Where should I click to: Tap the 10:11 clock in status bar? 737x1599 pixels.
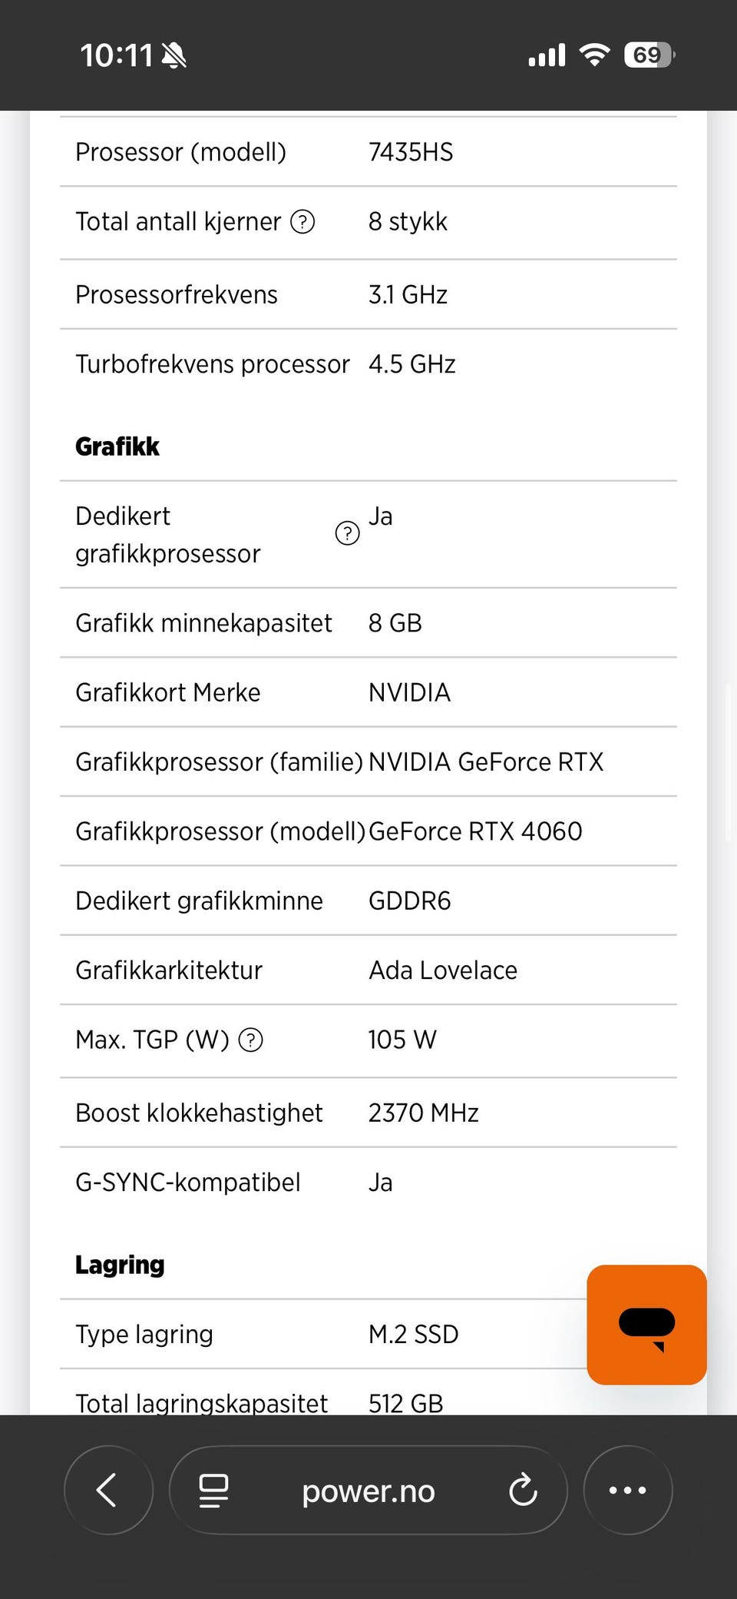[x=117, y=55]
